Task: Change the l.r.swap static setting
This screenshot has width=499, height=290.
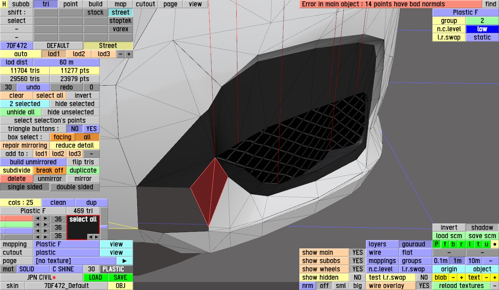Action: click(x=482, y=37)
